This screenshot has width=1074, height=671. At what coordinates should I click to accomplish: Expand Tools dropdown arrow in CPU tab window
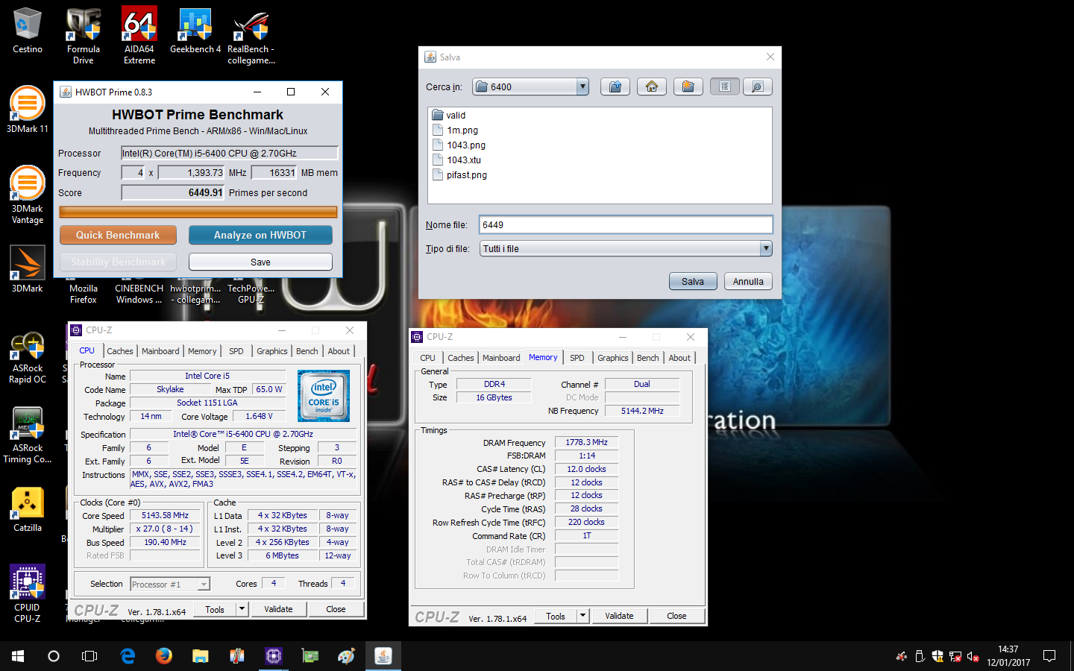[242, 609]
